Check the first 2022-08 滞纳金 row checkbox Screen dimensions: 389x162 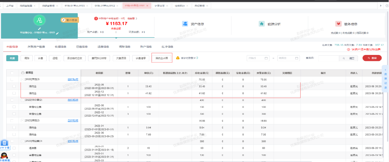click(14, 86)
